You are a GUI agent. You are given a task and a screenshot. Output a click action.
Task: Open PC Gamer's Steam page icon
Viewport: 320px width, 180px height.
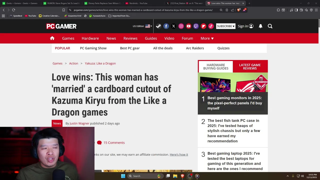[x=158, y=26]
